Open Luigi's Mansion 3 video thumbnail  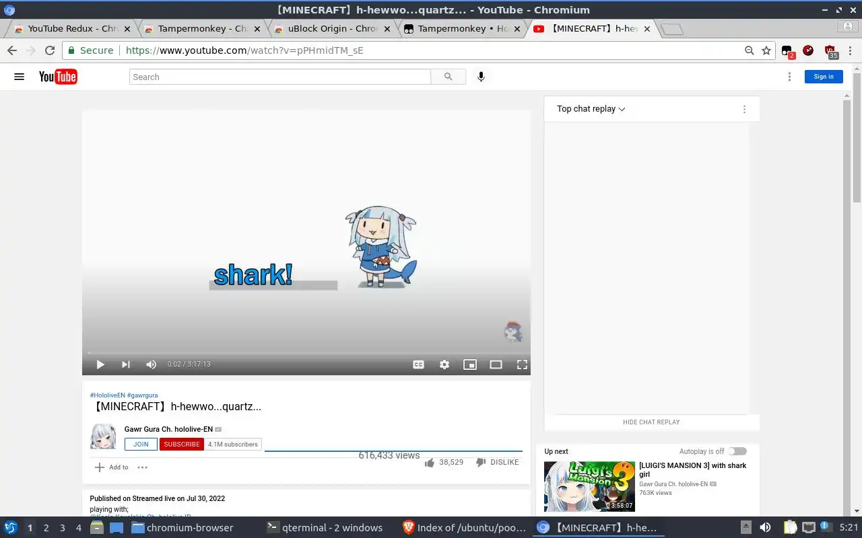pyautogui.click(x=589, y=486)
